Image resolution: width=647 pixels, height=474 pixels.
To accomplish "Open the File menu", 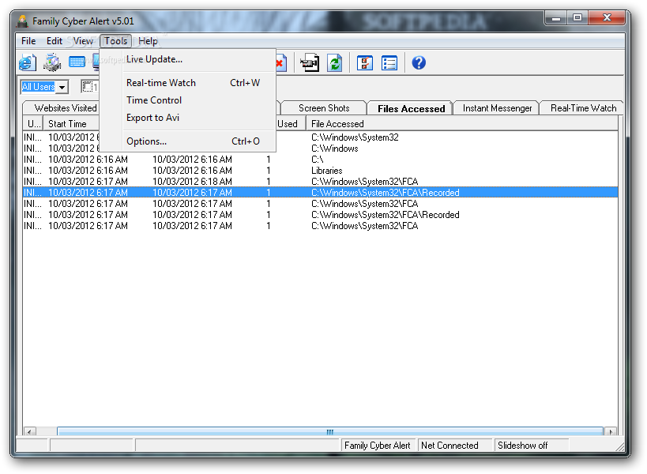I will [x=28, y=41].
